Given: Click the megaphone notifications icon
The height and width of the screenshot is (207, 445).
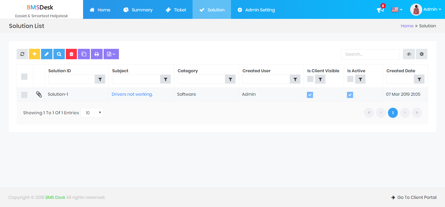Looking at the screenshot, I should [x=380, y=10].
